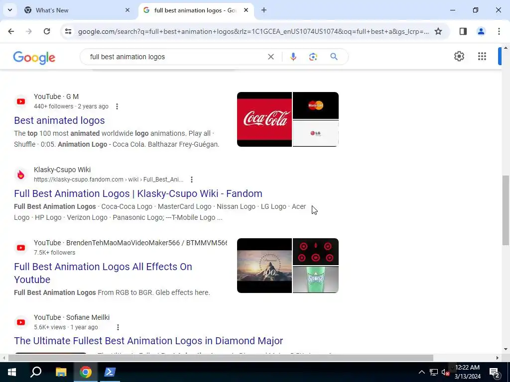510x382 pixels.
Task: Open the notification center with 2 alerts
Action: 495,372
